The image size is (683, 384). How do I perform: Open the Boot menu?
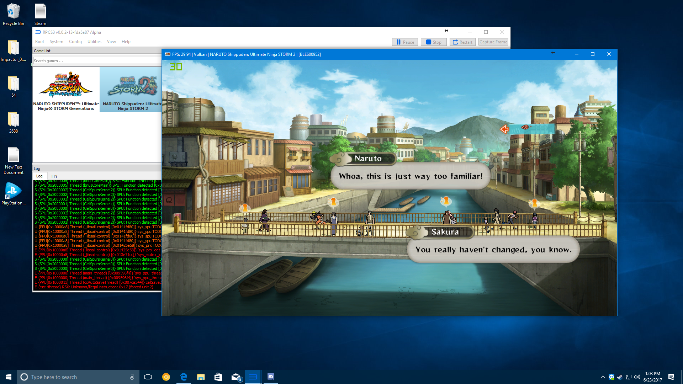pos(39,42)
